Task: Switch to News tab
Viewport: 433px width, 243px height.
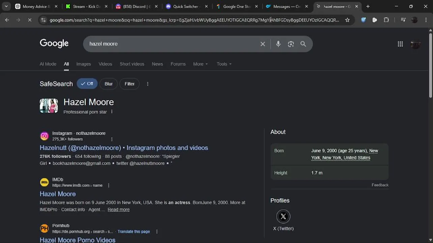Action: point(157,64)
